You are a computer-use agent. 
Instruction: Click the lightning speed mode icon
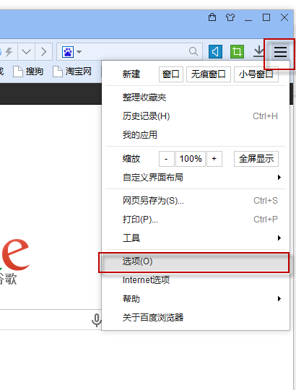click(9, 52)
